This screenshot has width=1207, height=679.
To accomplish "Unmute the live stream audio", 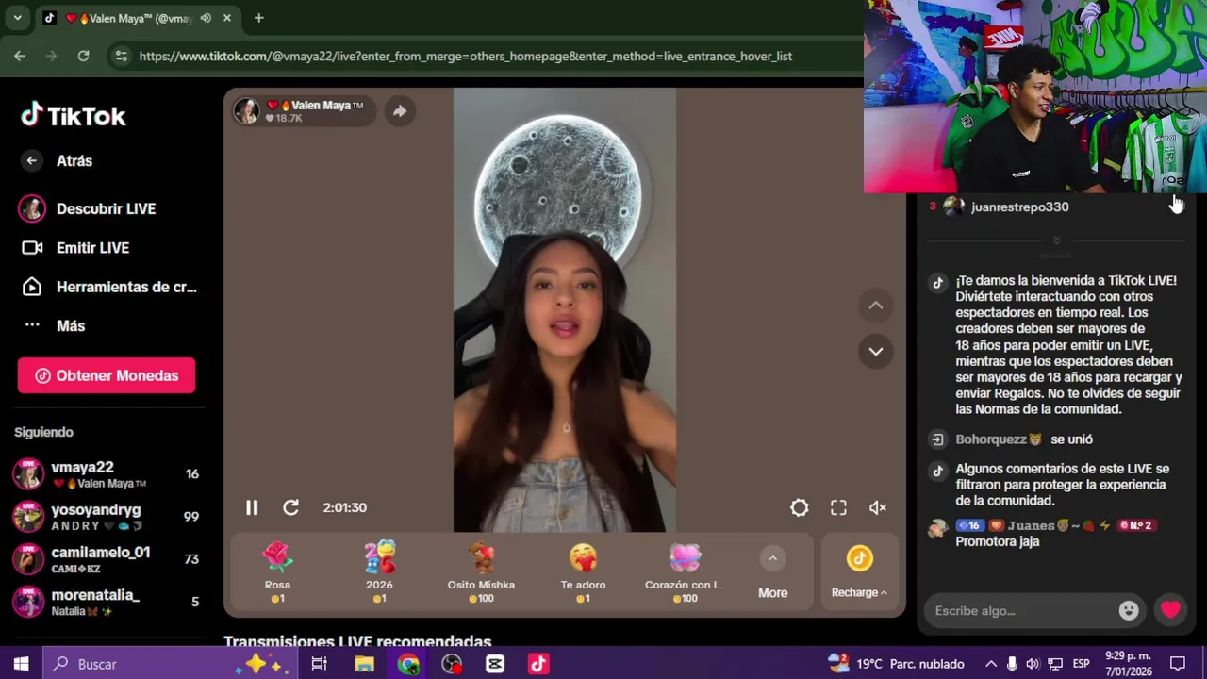I will click(x=878, y=507).
